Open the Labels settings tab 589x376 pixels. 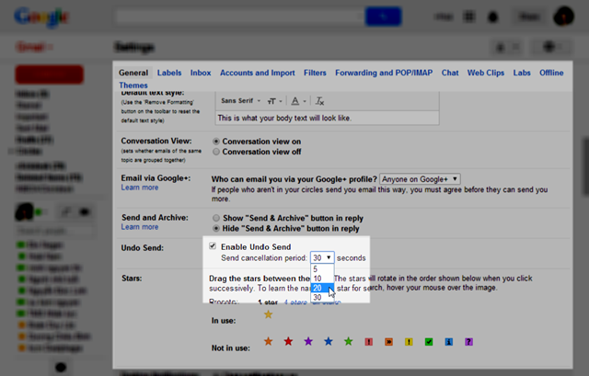[169, 73]
